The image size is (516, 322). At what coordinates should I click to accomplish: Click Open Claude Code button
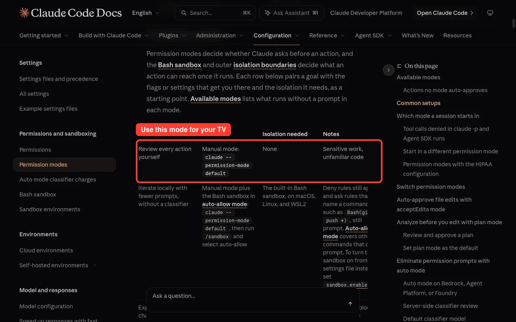coord(445,13)
